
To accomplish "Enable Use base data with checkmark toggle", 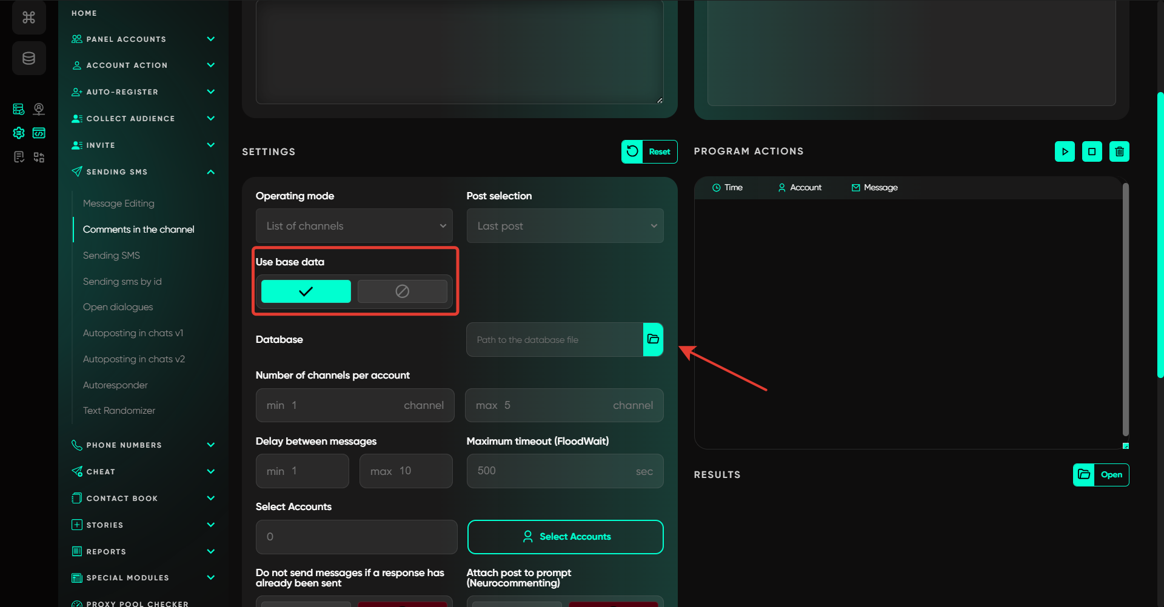I will [306, 291].
